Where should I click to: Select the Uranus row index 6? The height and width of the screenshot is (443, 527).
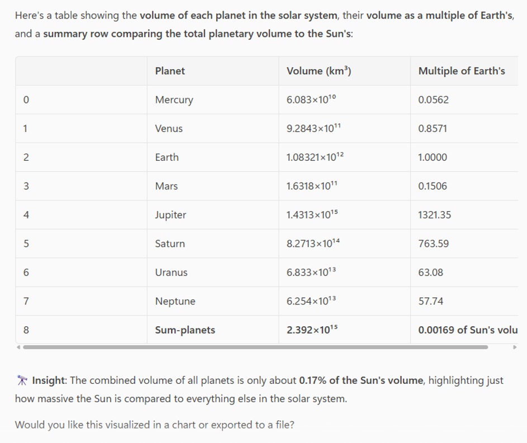click(x=26, y=273)
